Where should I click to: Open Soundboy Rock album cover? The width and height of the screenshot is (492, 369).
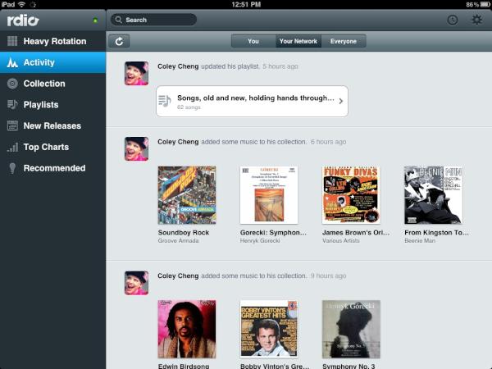(x=187, y=195)
